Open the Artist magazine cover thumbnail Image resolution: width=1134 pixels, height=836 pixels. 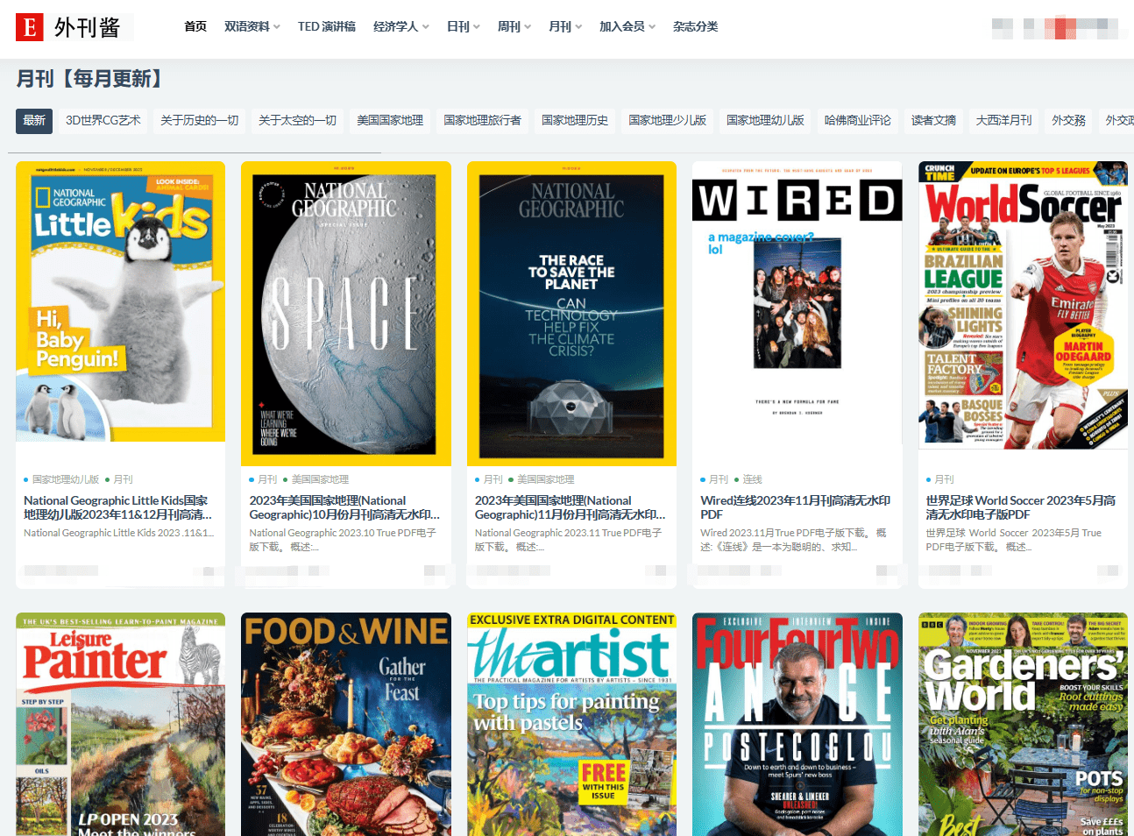[x=571, y=724]
